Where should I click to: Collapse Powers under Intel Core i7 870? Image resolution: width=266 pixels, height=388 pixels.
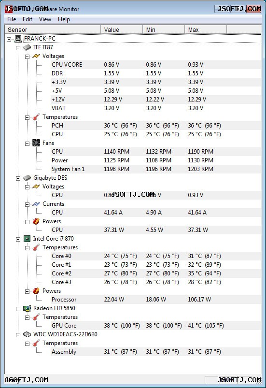[27, 291]
